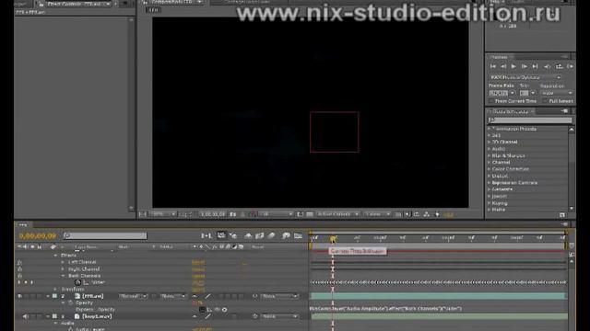
Task: Open the FFR.avi parent dropdown
Action: click(x=279, y=296)
